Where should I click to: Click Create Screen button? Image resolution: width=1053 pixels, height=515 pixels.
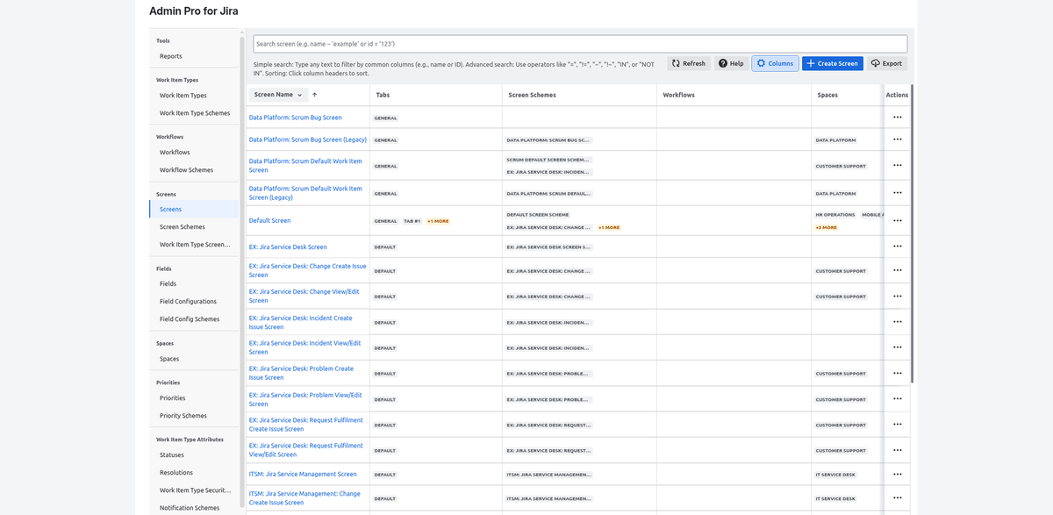[x=832, y=63]
